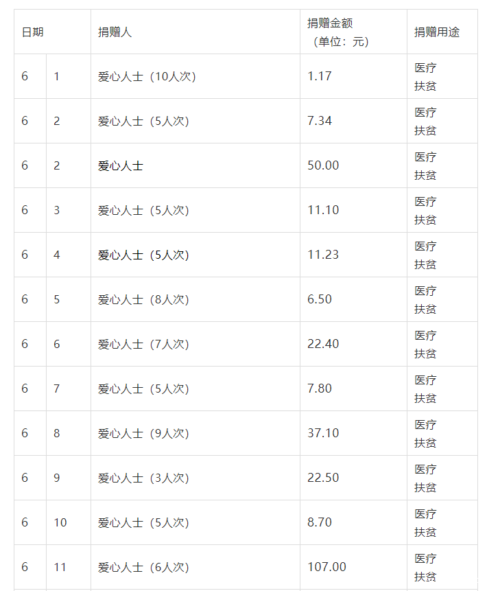Select the 6.50 donation amount

pyautogui.click(x=320, y=299)
